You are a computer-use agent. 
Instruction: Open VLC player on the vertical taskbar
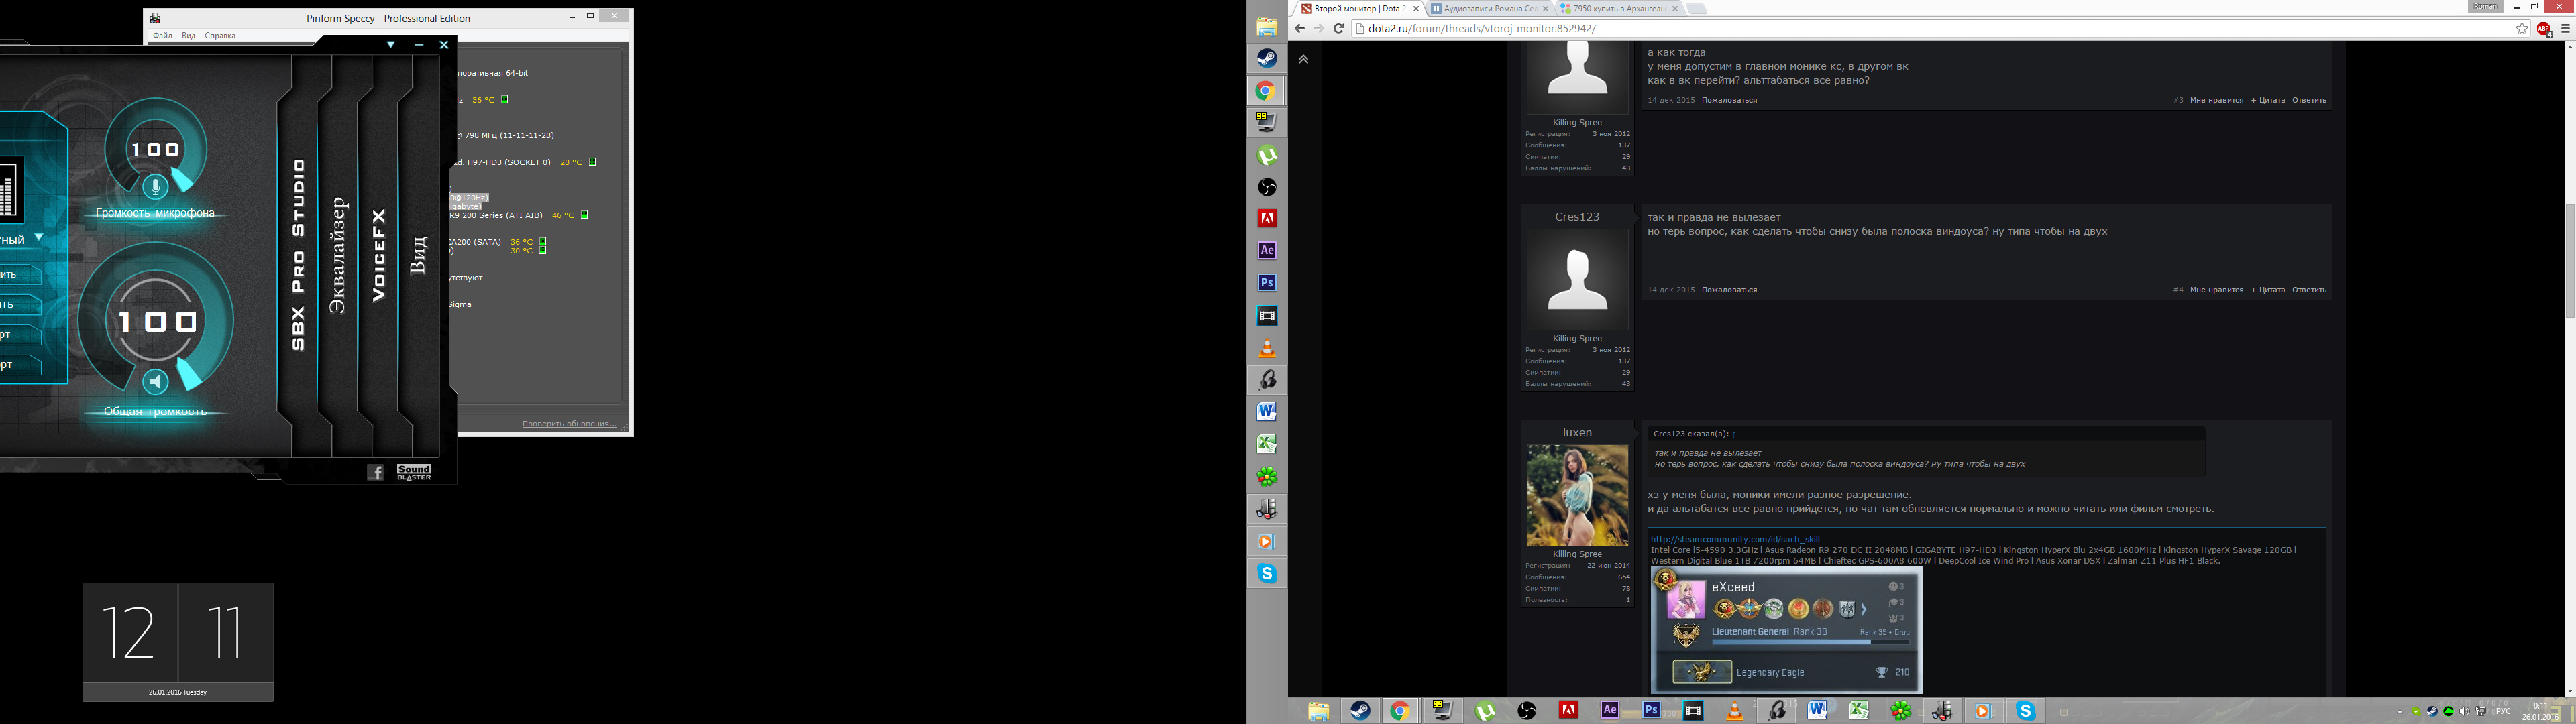pyautogui.click(x=1267, y=348)
